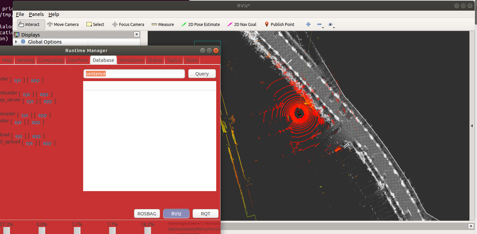The image size is (477, 234).
Task: Switch to the Map tab
Action: [x=7, y=60]
